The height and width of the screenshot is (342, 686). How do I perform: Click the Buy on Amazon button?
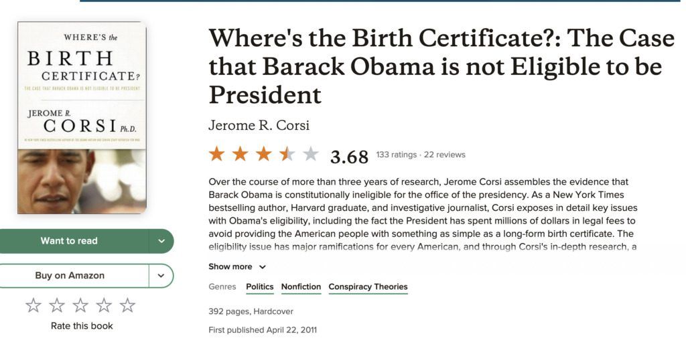tap(70, 275)
